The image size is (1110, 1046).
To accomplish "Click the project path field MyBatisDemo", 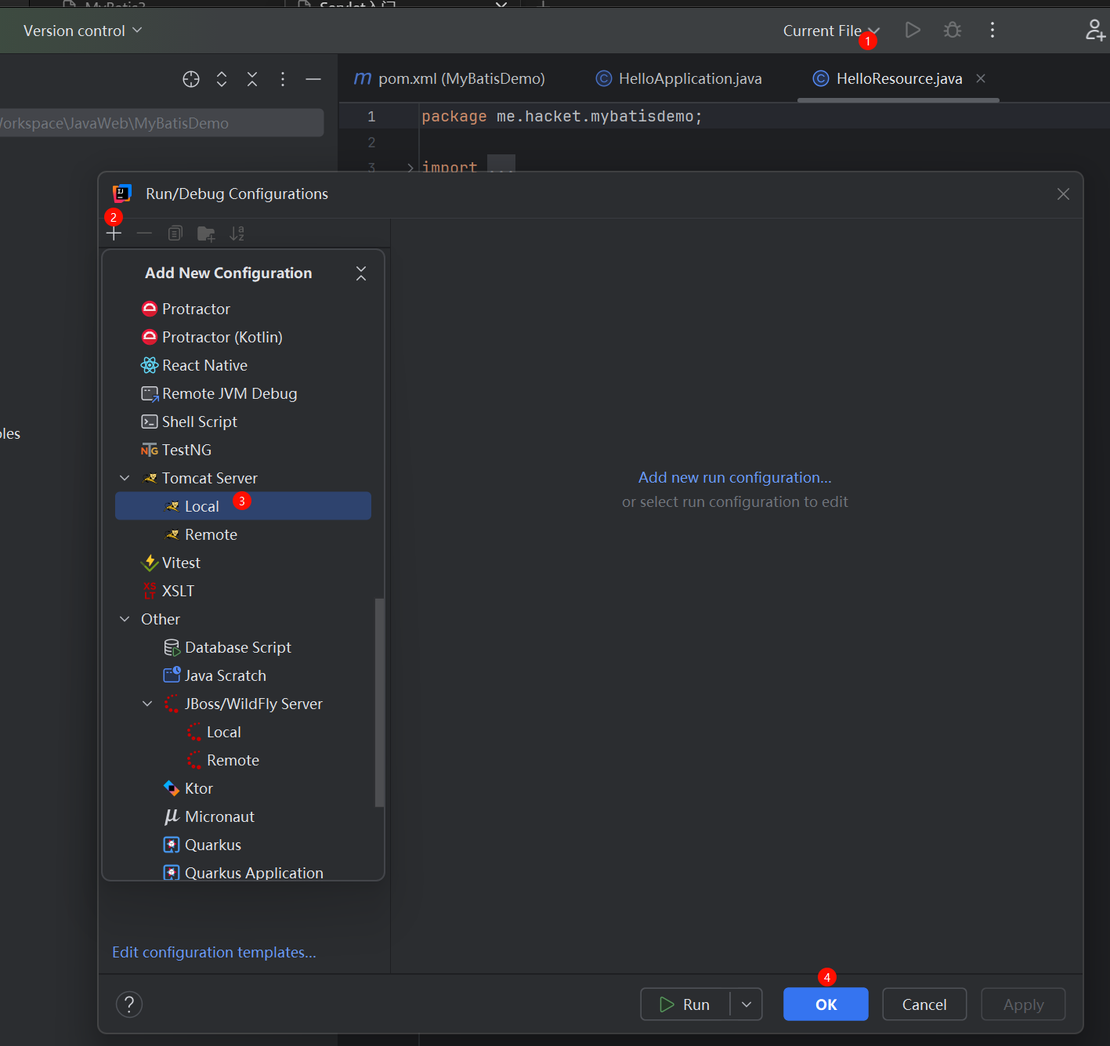I will click(x=161, y=123).
